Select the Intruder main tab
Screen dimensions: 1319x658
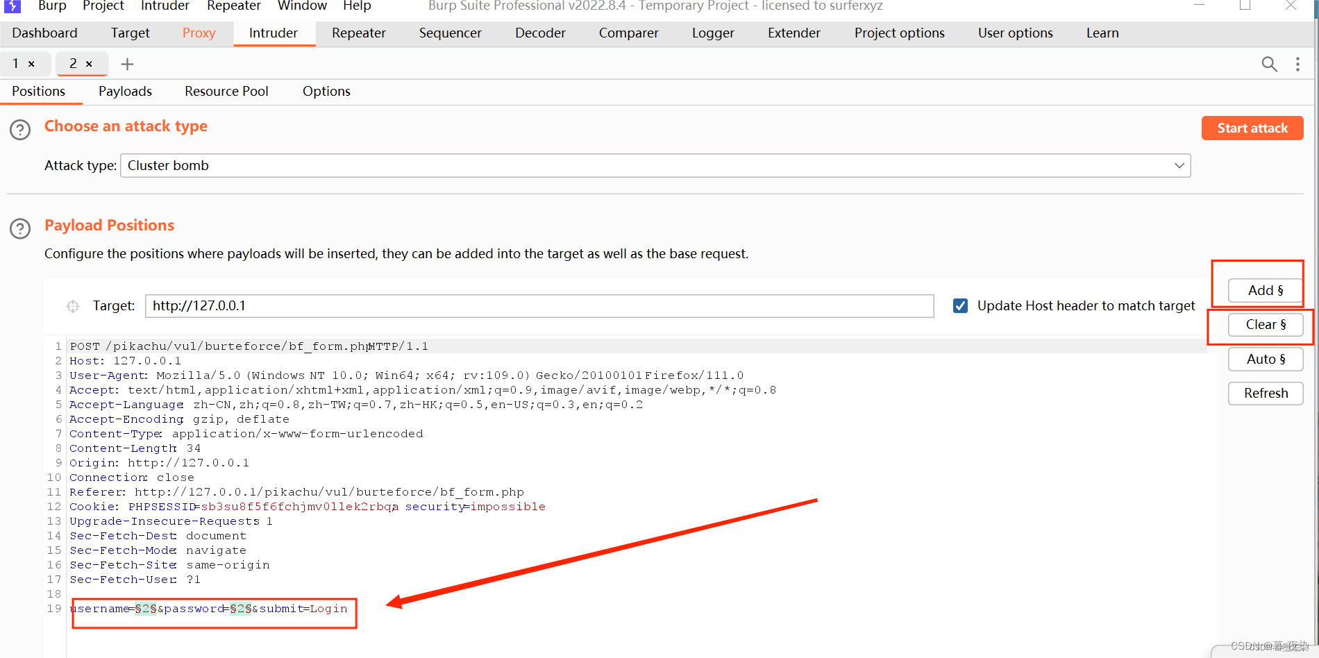coord(274,33)
